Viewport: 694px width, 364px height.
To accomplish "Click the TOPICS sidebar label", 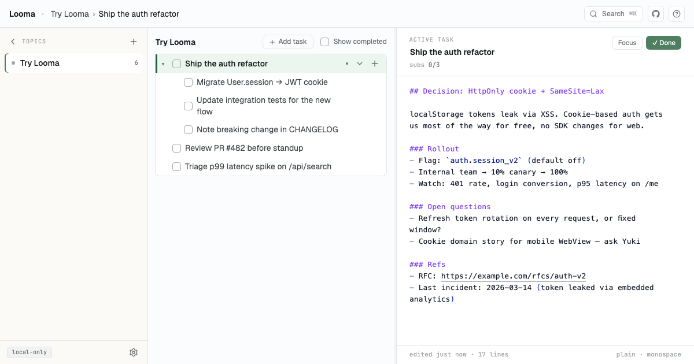I will pyautogui.click(x=34, y=42).
